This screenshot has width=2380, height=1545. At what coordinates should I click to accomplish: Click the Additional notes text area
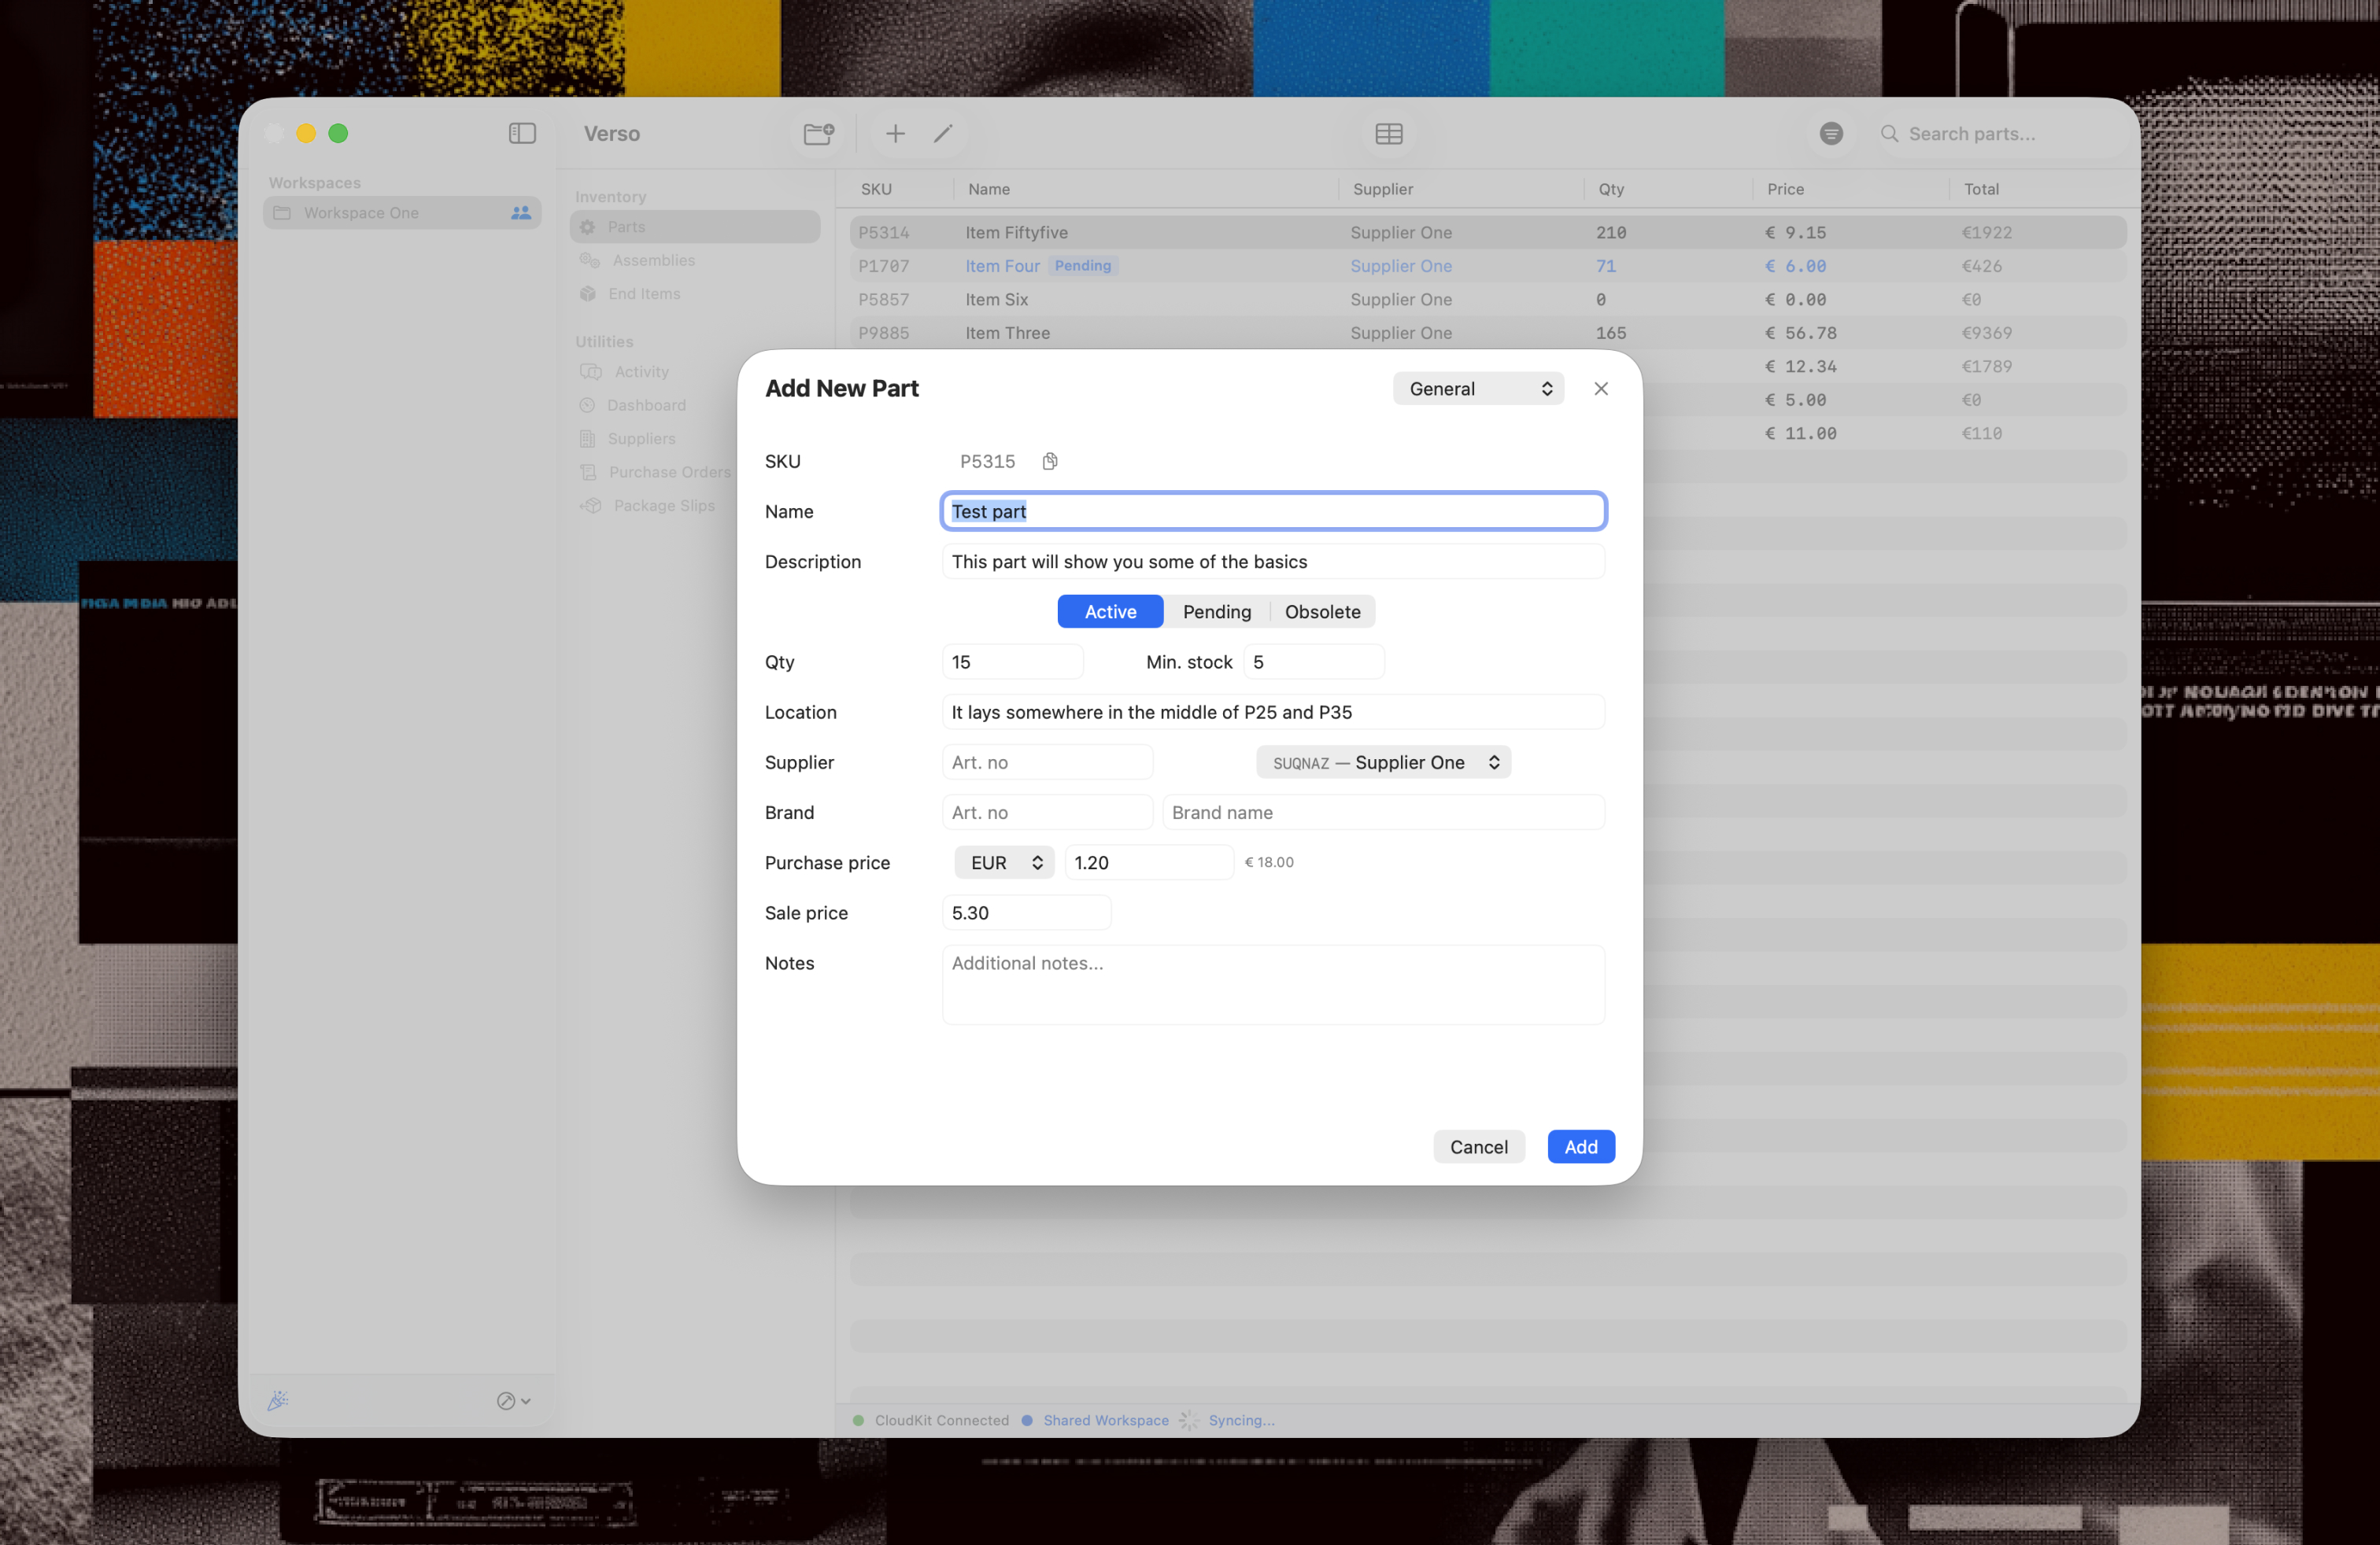tap(1272, 984)
